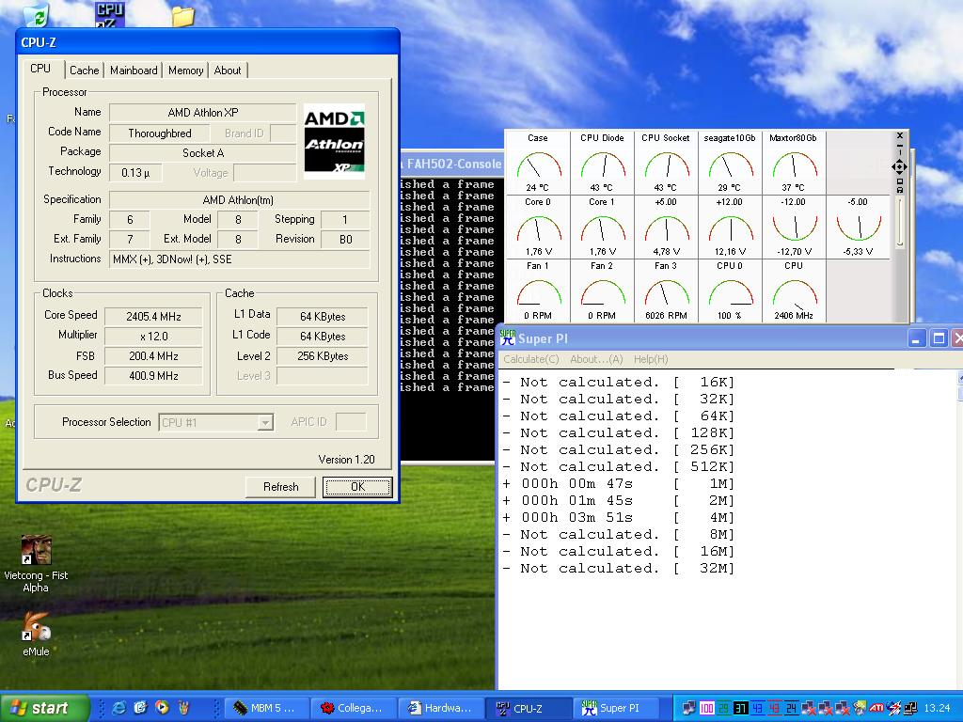The width and height of the screenshot is (963, 722).
Task: Open the About...(A) menu in Super PI
Action: pos(596,359)
